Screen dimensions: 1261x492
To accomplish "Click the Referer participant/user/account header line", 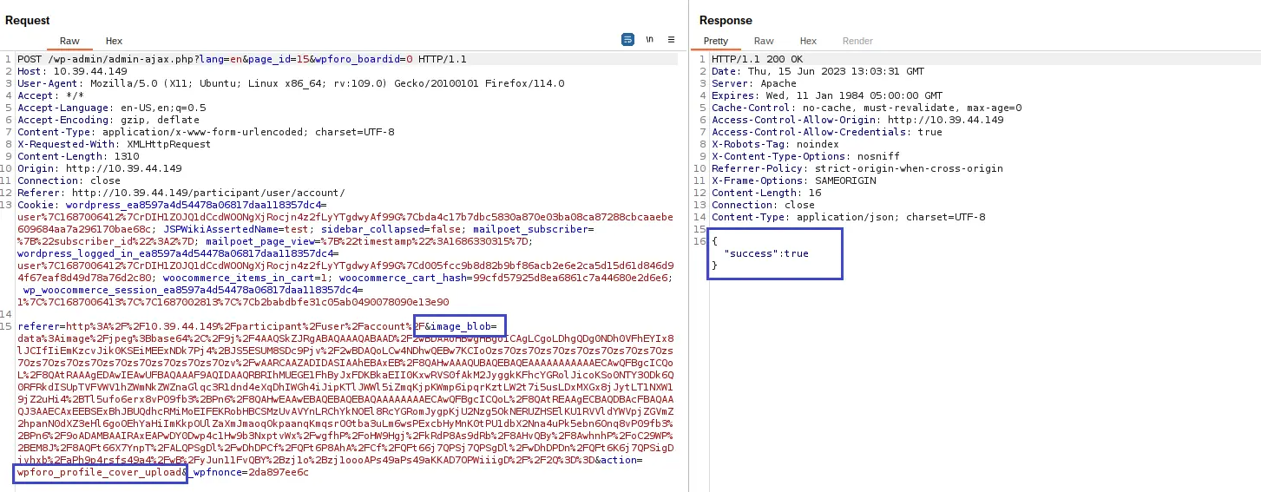I will 181,193.
